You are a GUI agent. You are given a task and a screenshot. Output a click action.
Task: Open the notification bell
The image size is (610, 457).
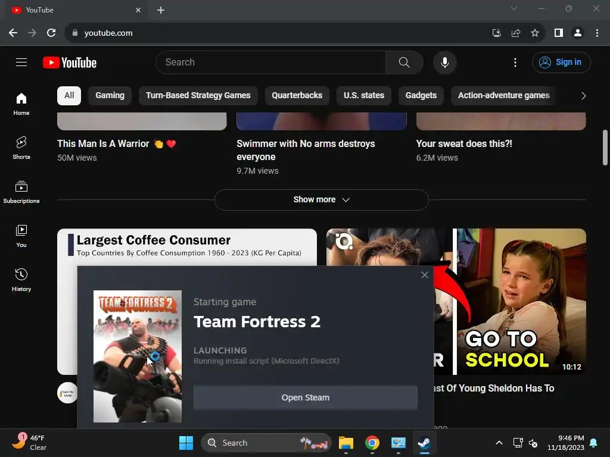tap(594, 443)
